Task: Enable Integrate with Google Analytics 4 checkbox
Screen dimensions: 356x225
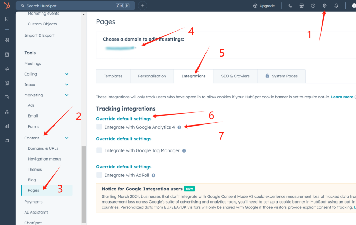Action: point(99,127)
